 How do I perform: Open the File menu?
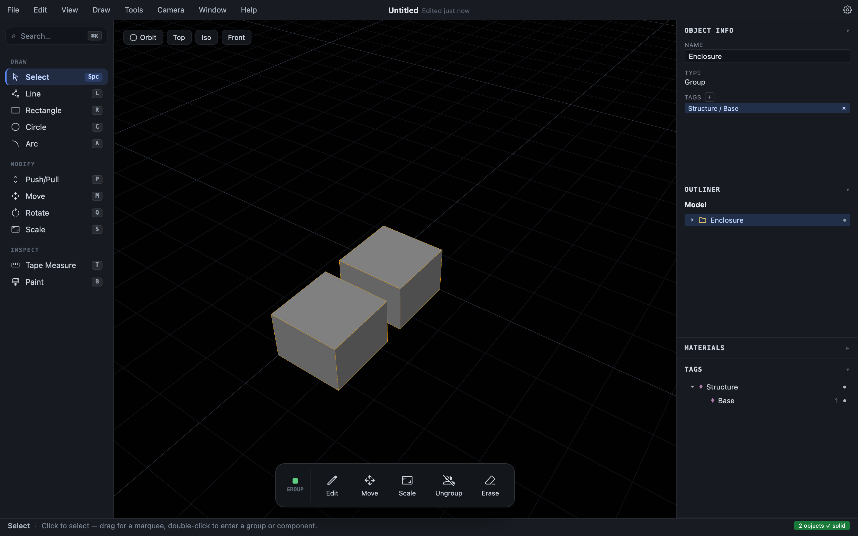click(x=13, y=10)
